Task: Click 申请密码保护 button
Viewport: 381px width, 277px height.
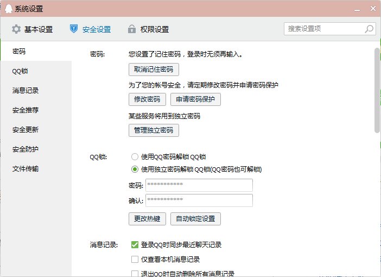Action: click(195, 99)
